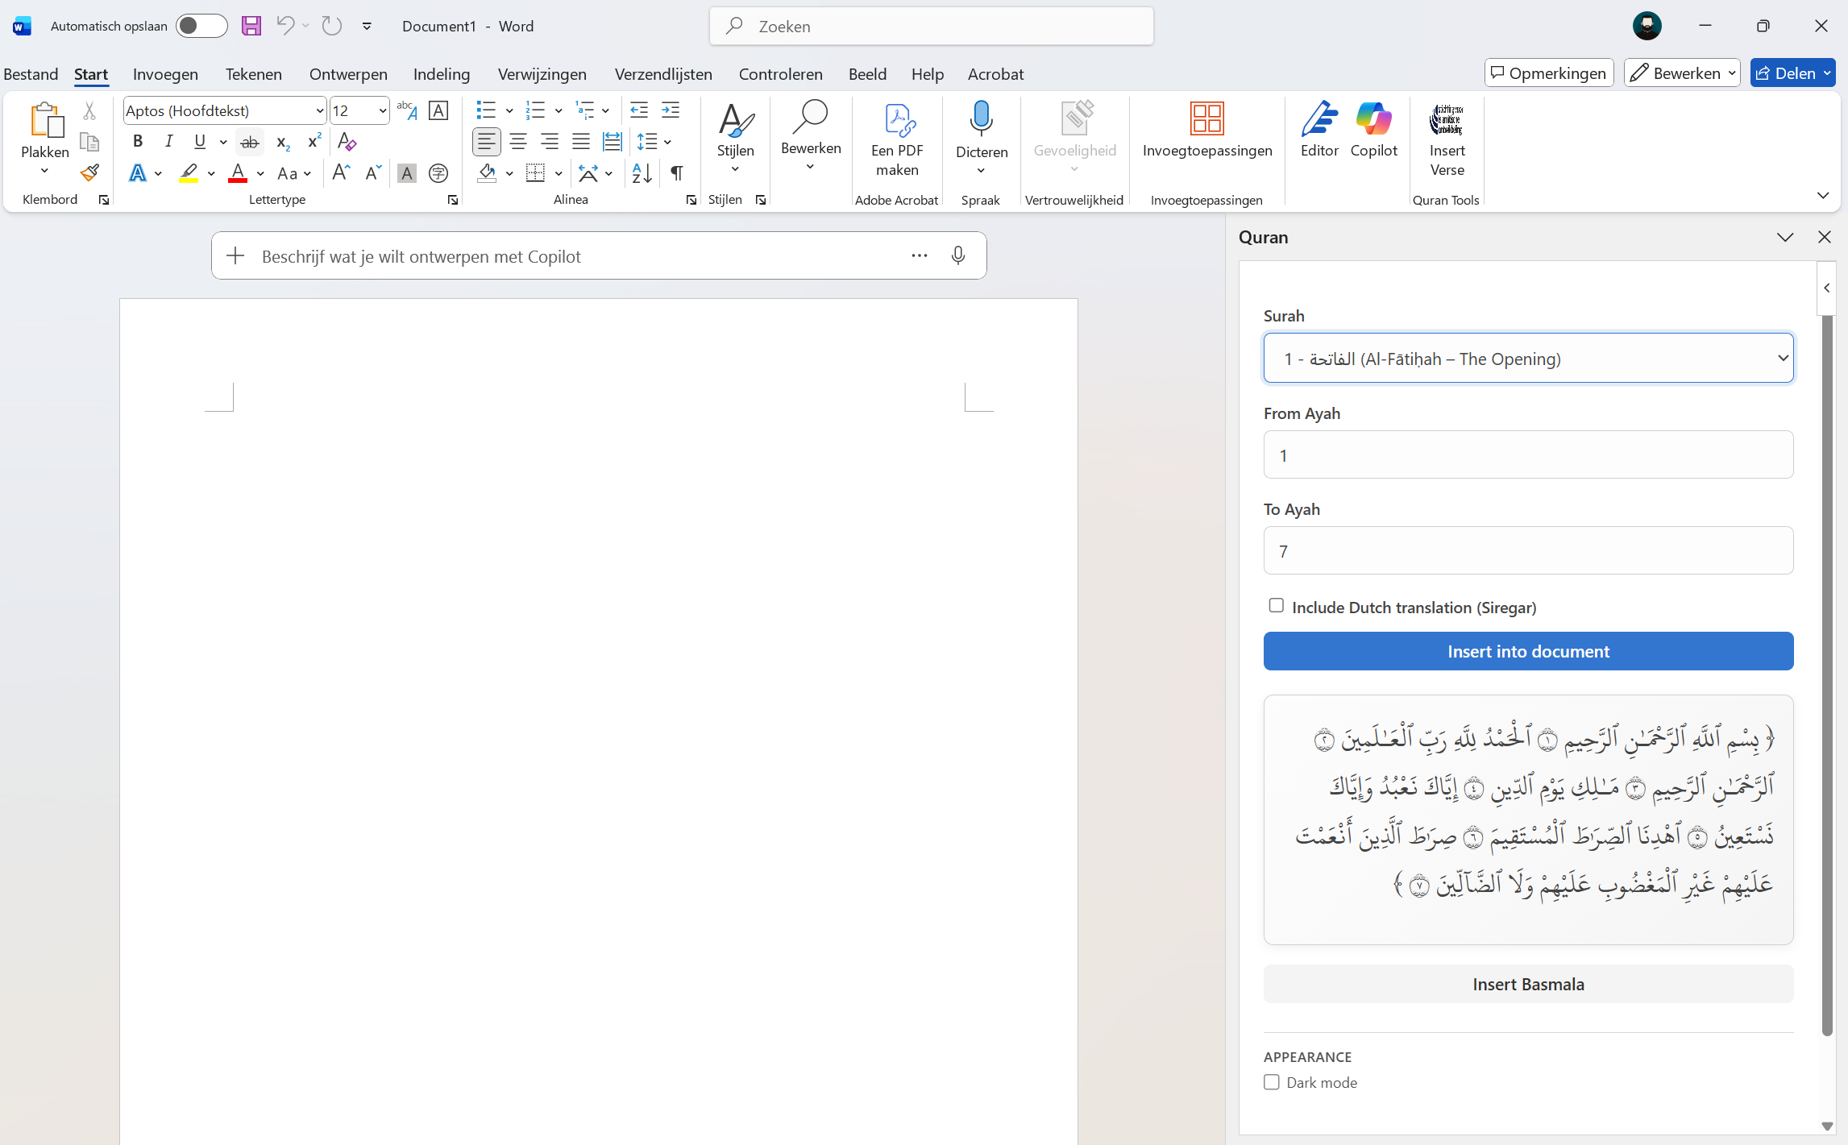
Task: Switch to the Verwijzingen tab
Action: coord(542,74)
